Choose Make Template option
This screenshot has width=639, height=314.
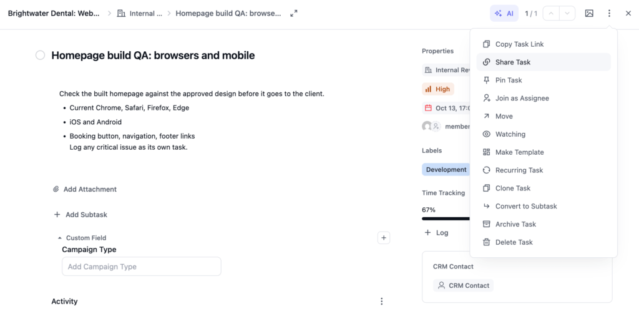click(544, 152)
